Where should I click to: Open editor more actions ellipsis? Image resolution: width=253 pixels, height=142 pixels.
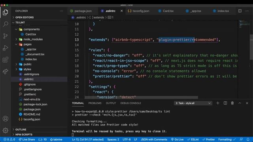pos(247,11)
